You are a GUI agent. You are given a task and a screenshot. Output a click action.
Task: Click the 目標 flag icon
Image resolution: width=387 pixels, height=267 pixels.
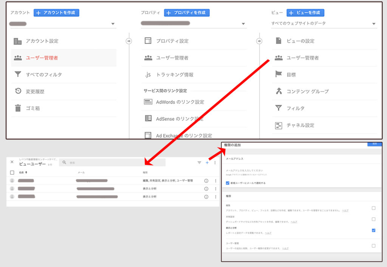279,75
